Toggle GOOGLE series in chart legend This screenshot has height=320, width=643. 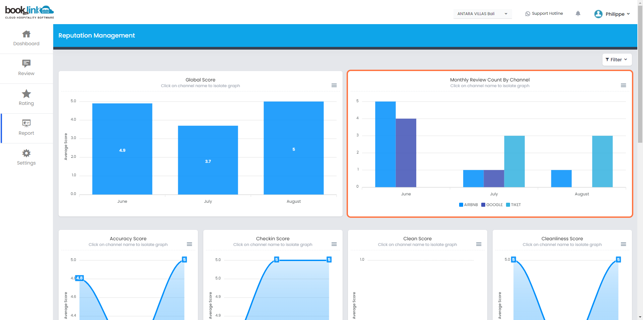pyautogui.click(x=492, y=205)
